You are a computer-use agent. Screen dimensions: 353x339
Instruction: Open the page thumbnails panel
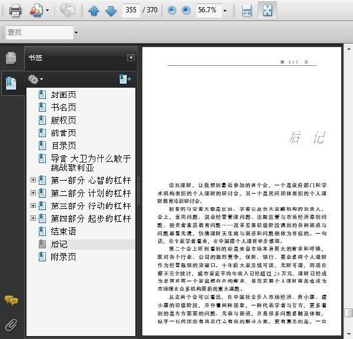coord(11,58)
